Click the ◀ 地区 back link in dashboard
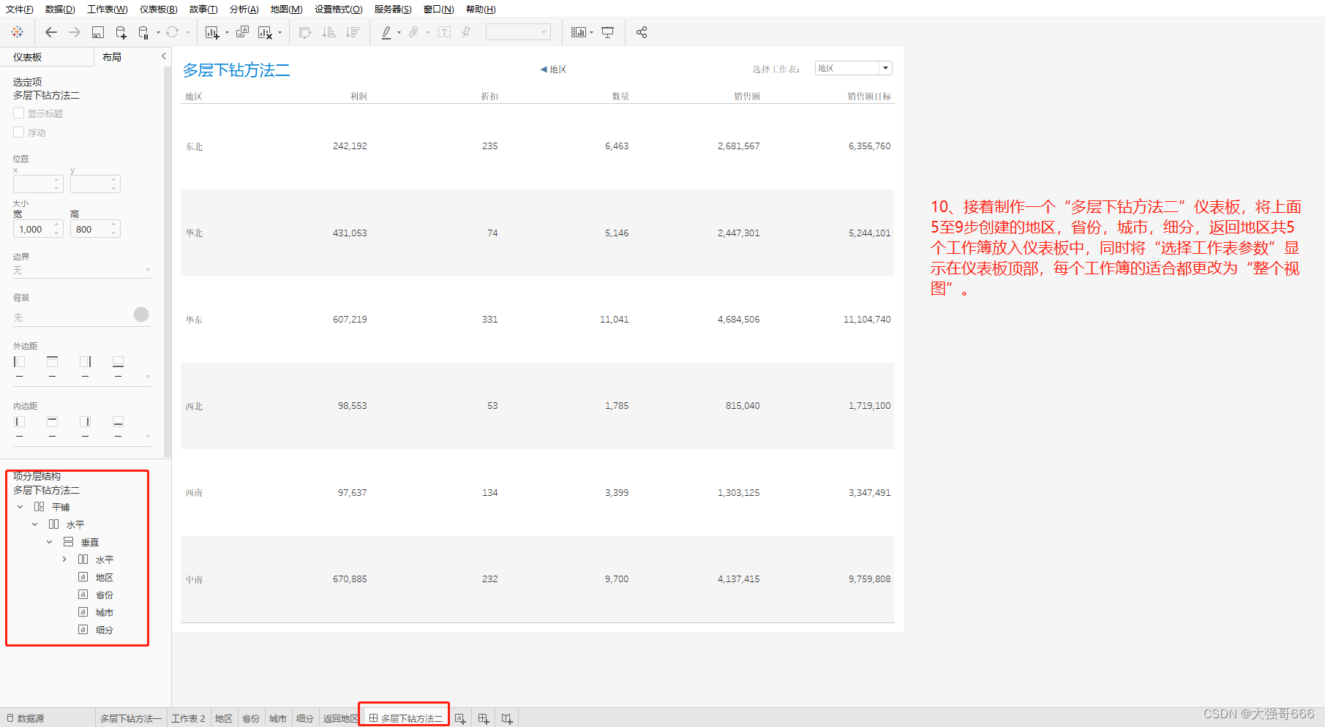 pos(553,69)
